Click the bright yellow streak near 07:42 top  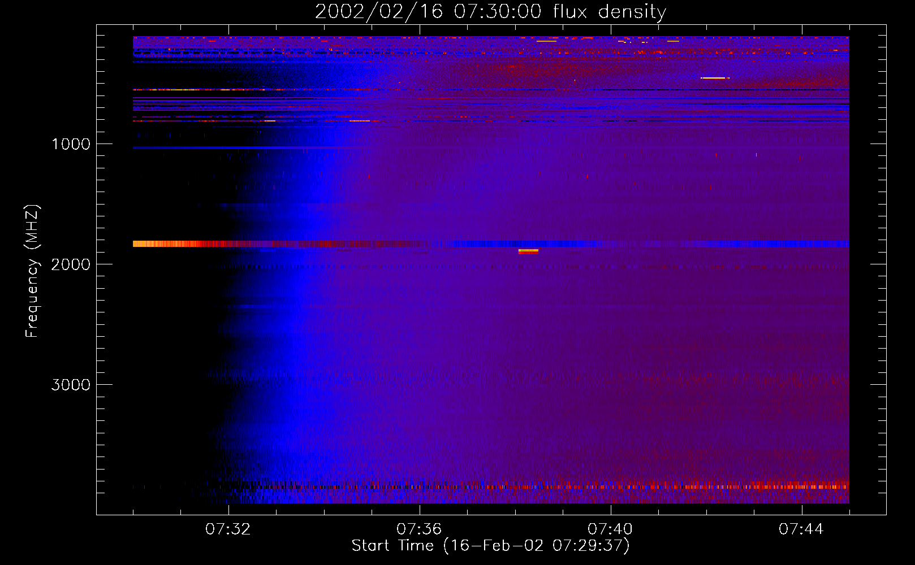pos(715,78)
